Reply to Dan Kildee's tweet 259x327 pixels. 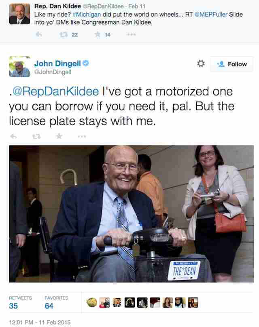[38, 34]
